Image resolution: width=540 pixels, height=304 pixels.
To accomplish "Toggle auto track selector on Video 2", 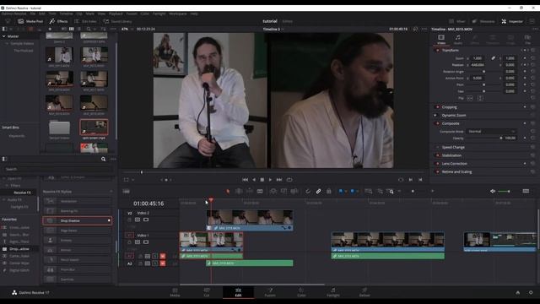I will pos(138,220).
